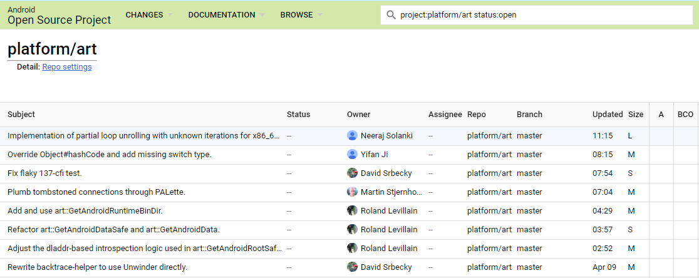
Task: Open the Repo settings link
Action: coord(67,67)
